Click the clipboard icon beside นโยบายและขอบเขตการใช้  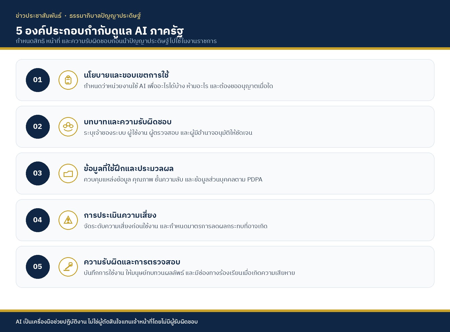click(68, 80)
